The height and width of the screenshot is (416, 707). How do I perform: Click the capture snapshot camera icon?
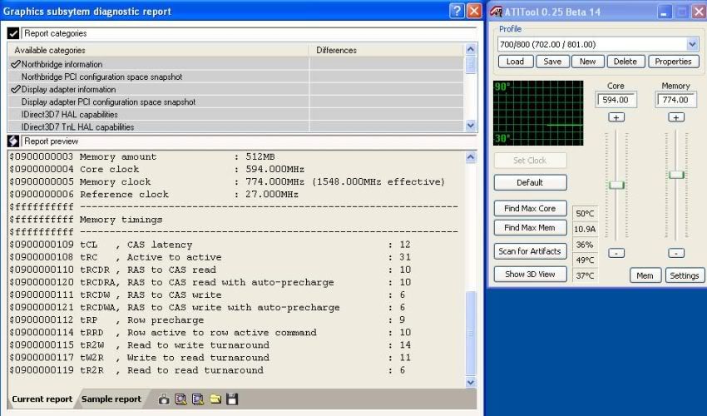pyautogui.click(x=164, y=399)
